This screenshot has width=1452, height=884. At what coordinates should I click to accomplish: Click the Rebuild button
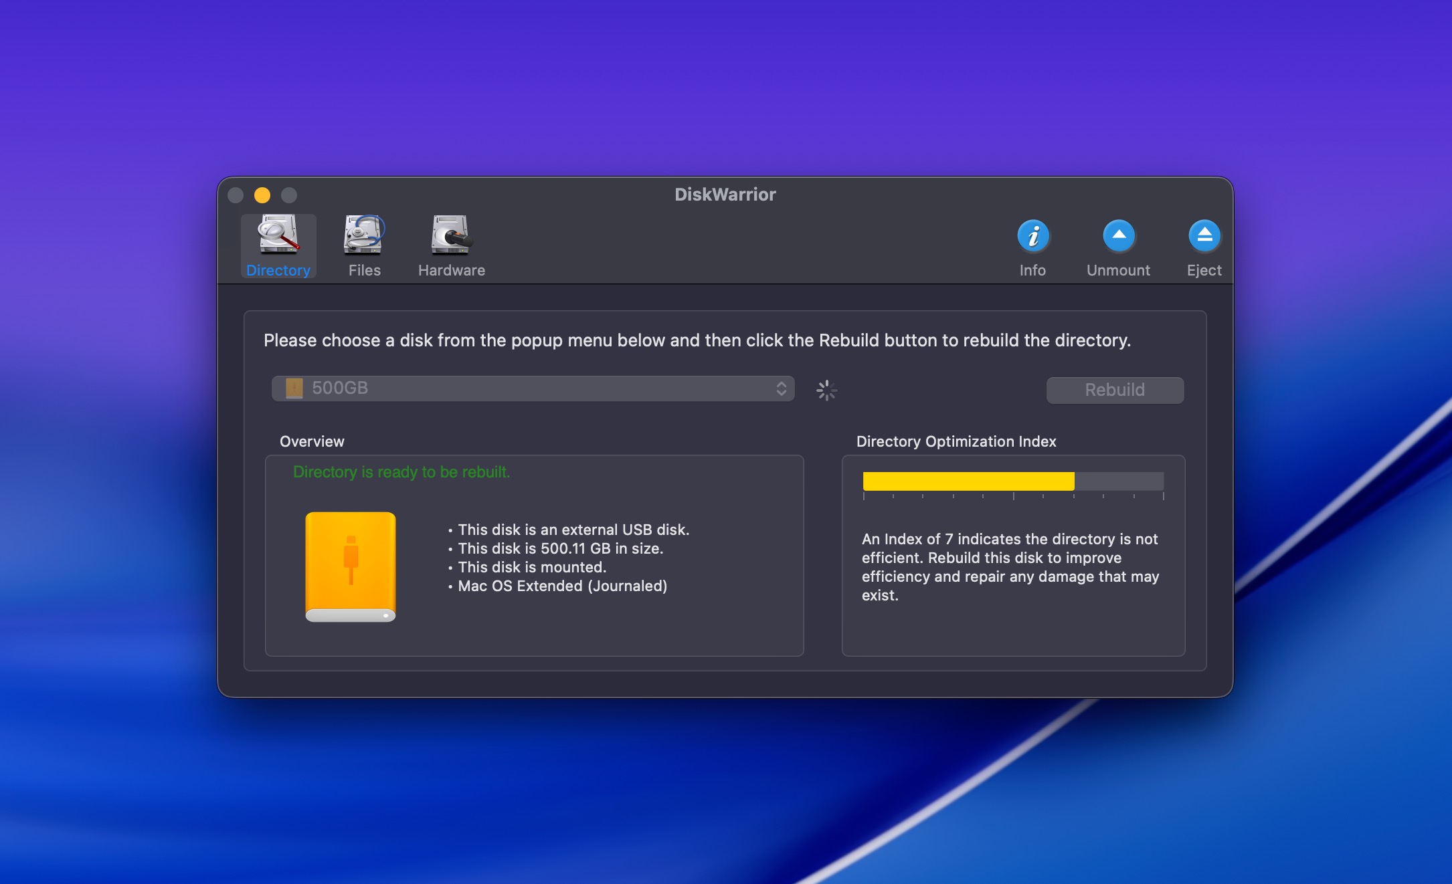coord(1115,390)
